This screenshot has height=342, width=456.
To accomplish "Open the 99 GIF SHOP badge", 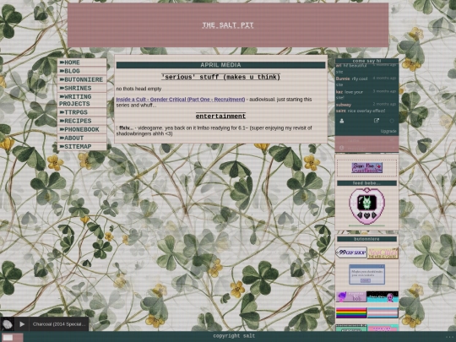I will pos(351,252).
